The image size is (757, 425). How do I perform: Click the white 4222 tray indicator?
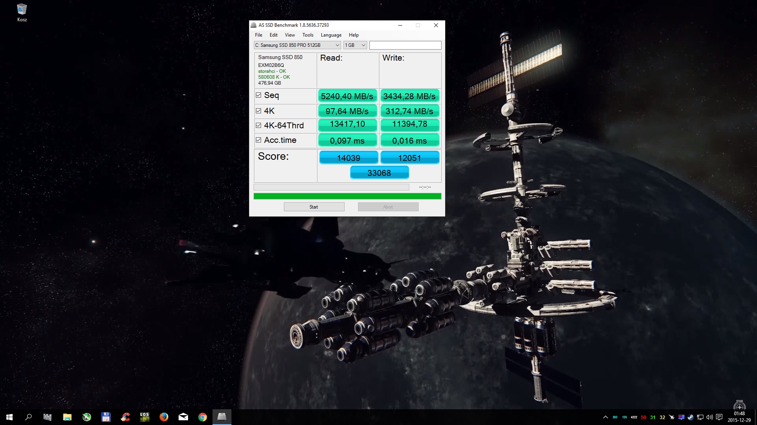coord(634,417)
